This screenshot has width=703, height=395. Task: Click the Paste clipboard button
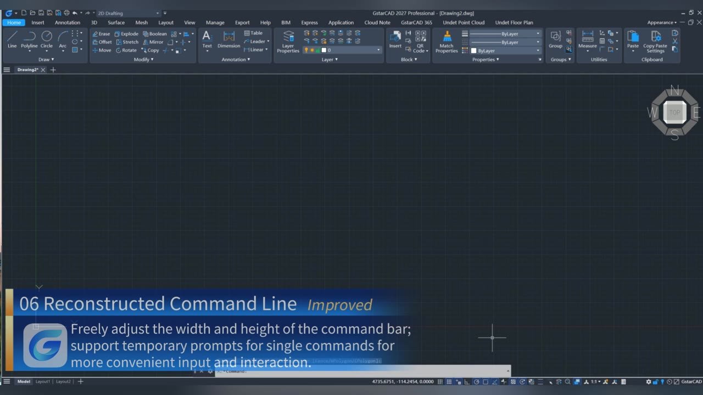click(633, 39)
